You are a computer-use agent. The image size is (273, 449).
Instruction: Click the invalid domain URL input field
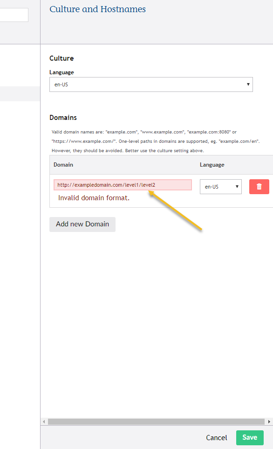coord(123,185)
